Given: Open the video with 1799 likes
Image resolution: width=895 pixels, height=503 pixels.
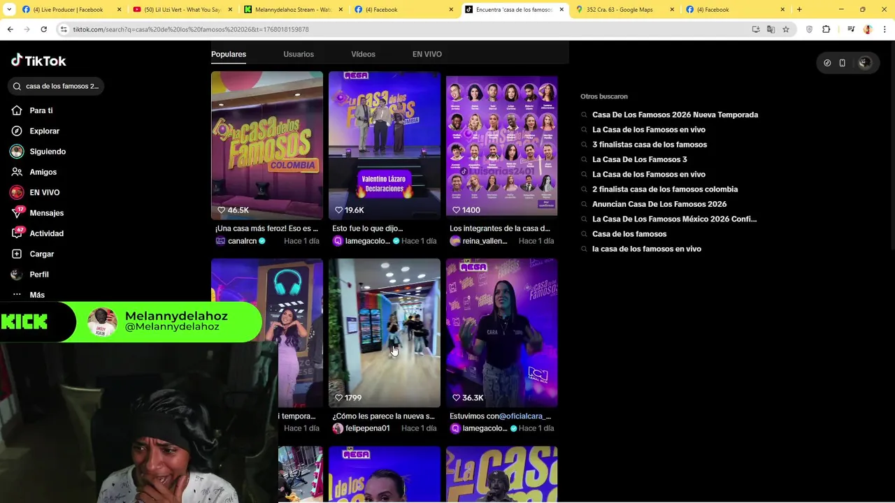Looking at the screenshot, I should pos(385,333).
